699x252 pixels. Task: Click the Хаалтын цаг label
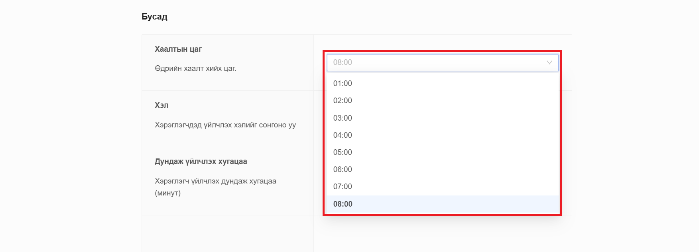(x=178, y=49)
